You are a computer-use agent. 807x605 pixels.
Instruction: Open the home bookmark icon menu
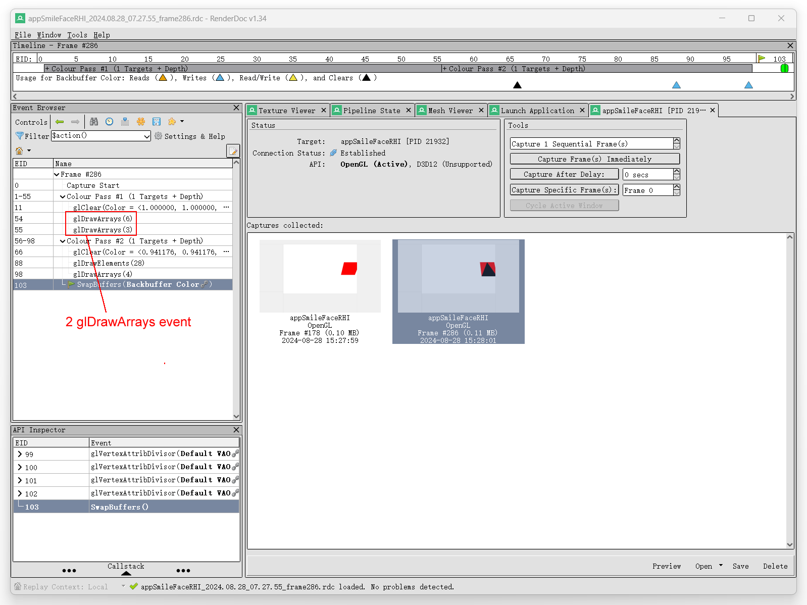[23, 151]
